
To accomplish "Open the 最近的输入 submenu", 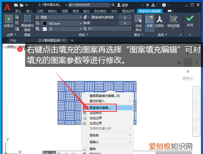I will [x=108, y=101].
